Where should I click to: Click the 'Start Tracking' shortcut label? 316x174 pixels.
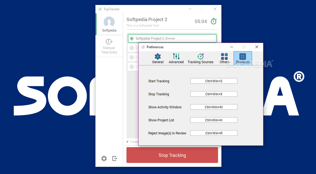coord(159,81)
